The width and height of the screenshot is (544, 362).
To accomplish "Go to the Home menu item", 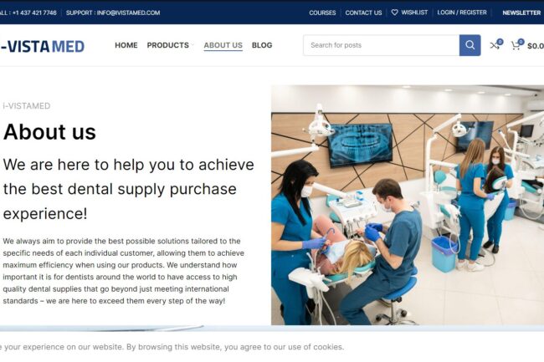I will click(126, 45).
